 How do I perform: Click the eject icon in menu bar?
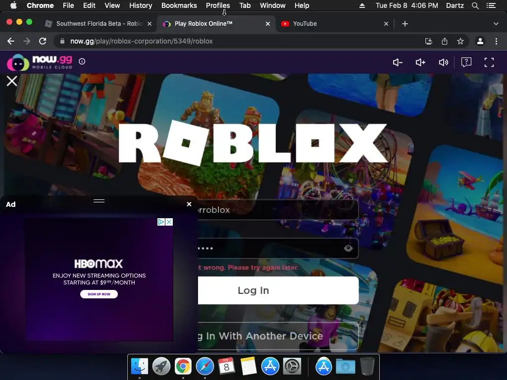click(362, 5)
